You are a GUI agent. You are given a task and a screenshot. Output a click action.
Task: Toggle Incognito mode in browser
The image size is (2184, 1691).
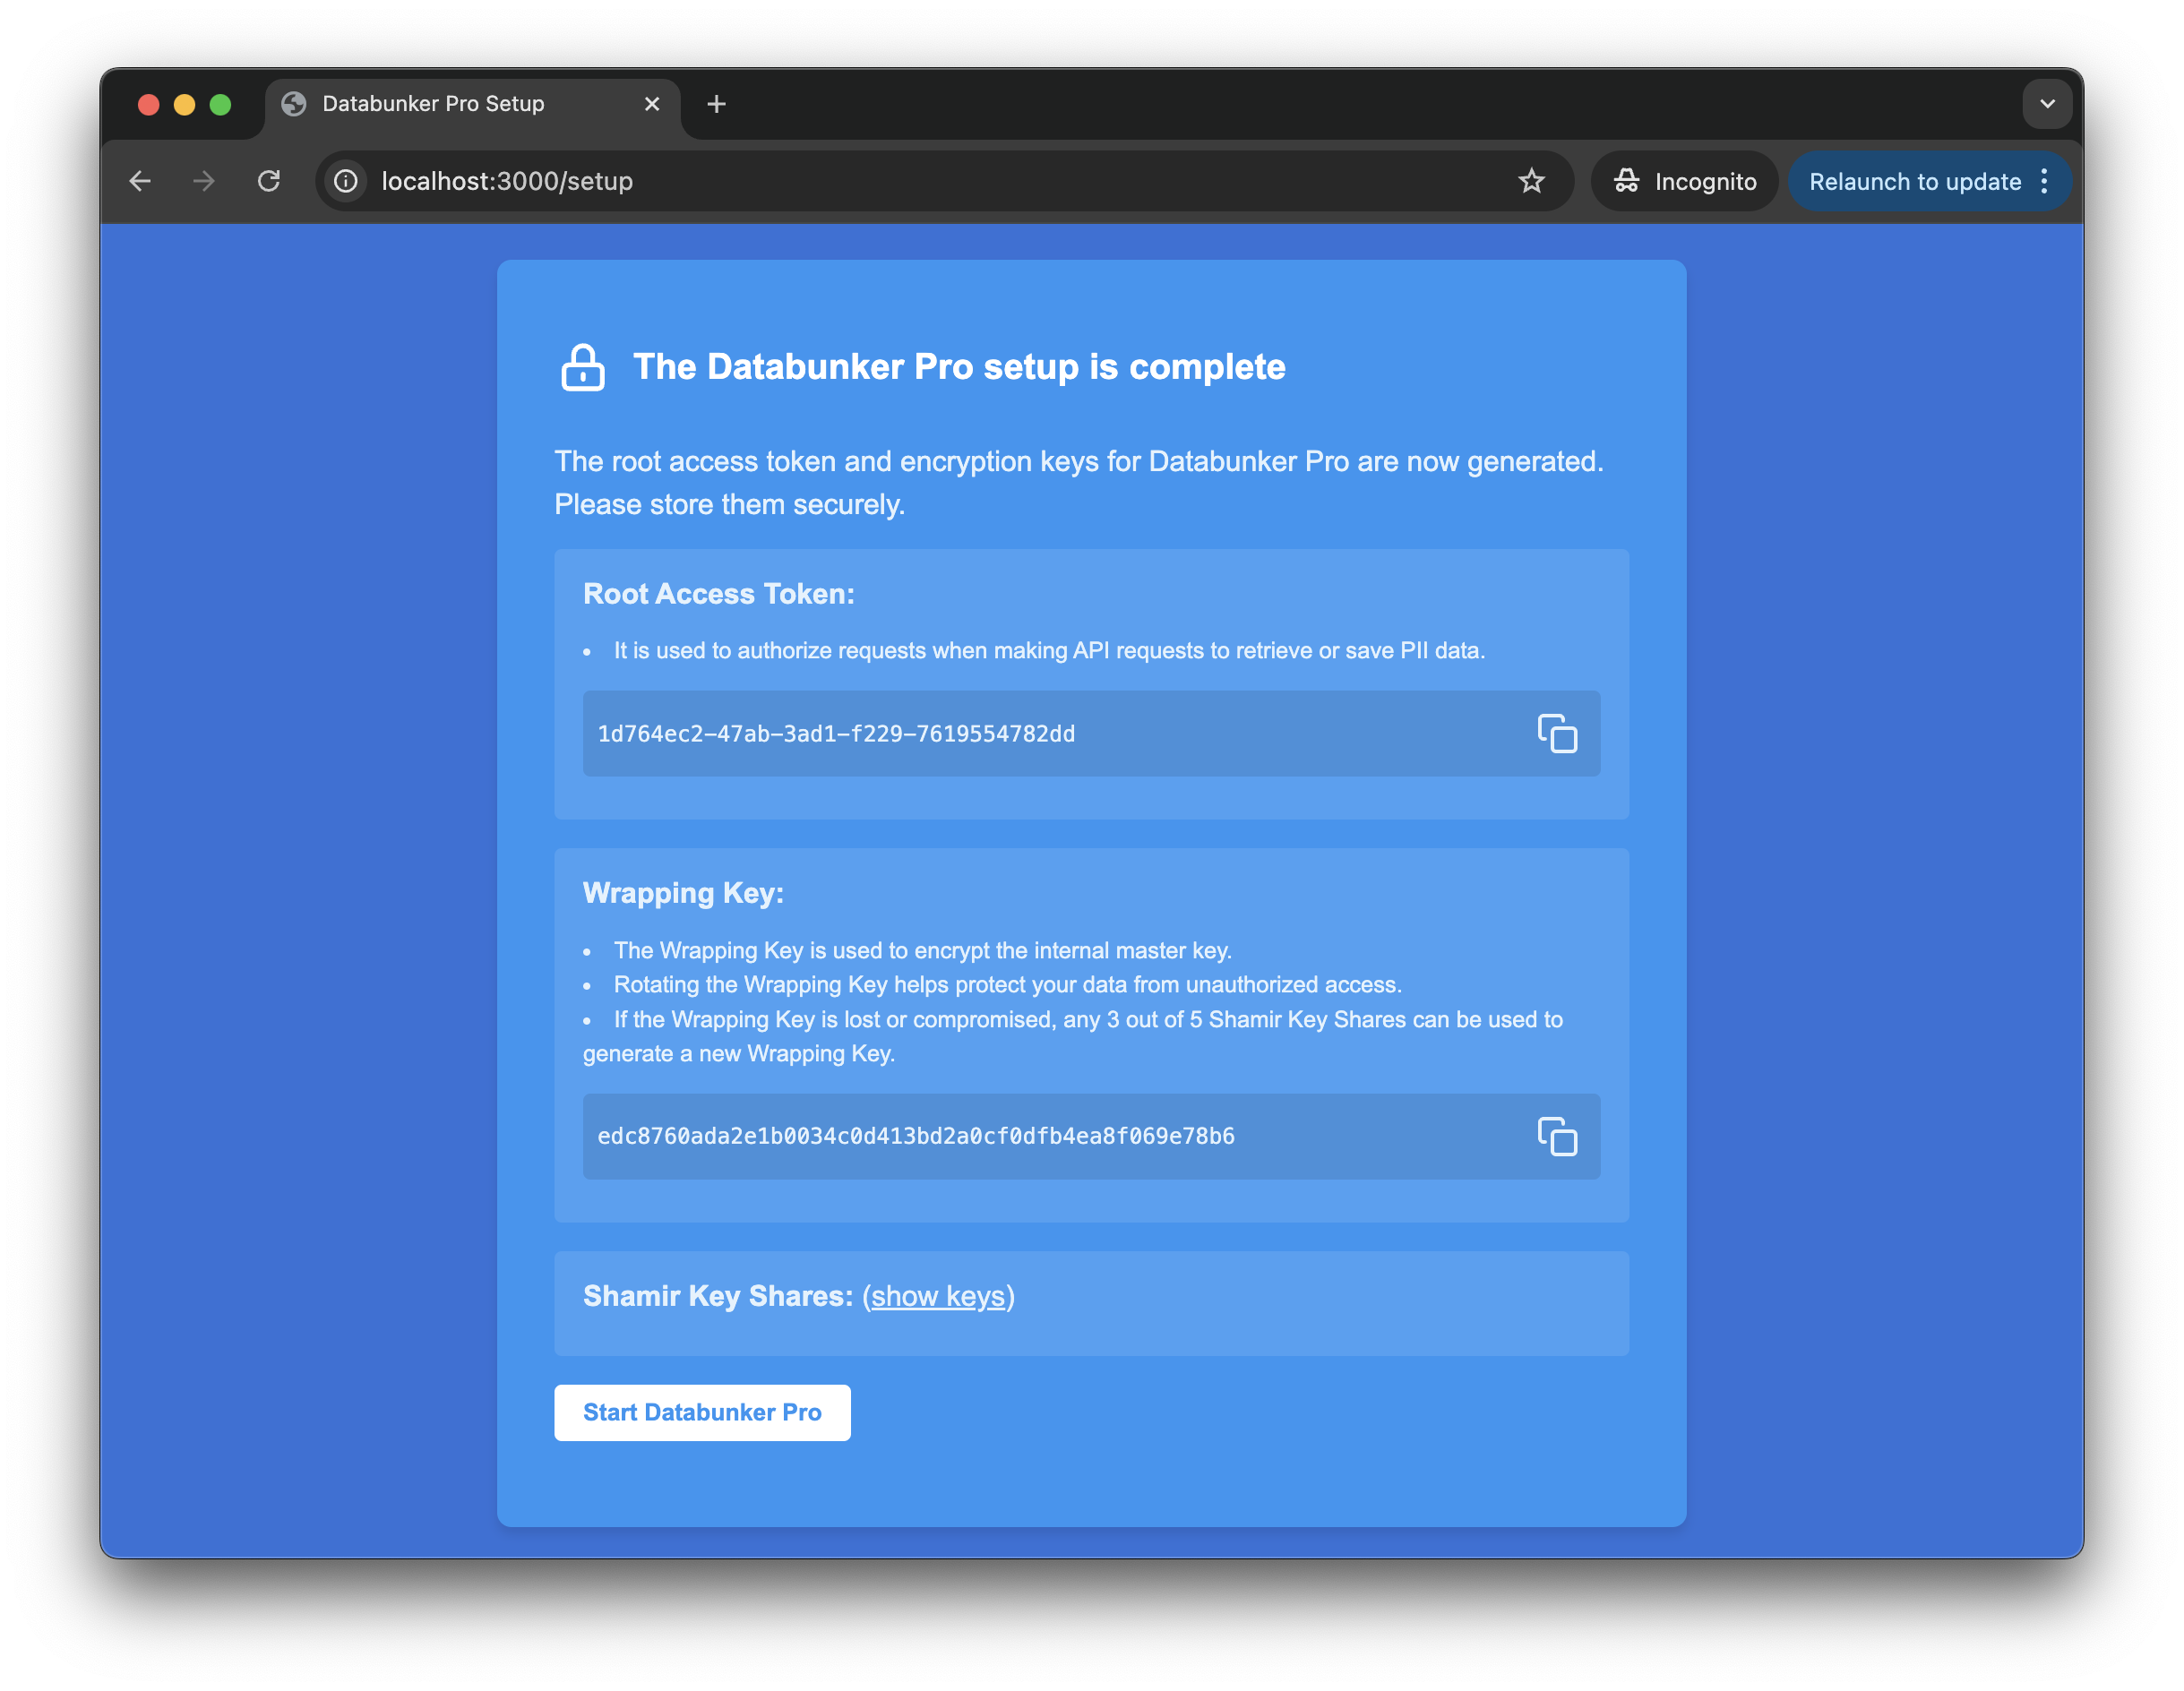pyautogui.click(x=1684, y=181)
